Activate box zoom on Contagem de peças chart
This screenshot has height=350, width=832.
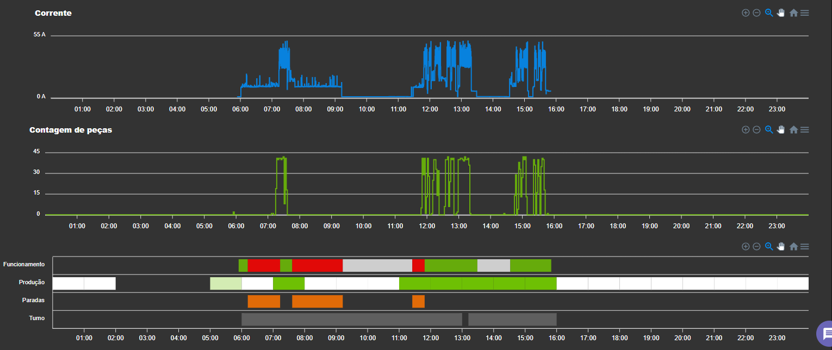coord(769,129)
